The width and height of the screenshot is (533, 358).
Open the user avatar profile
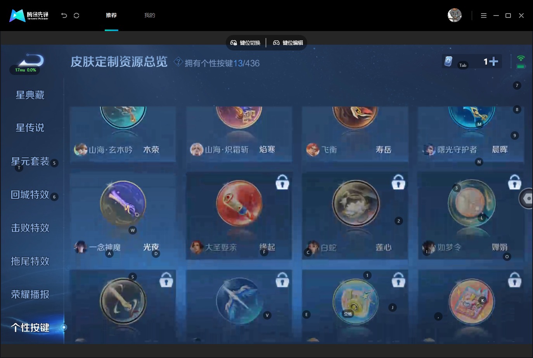point(455,15)
